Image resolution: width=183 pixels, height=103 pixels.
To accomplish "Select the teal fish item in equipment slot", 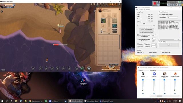I will tap(115, 26).
